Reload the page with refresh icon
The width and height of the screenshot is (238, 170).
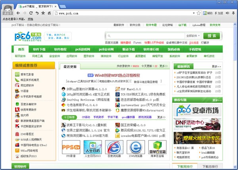(x=31, y=13)
